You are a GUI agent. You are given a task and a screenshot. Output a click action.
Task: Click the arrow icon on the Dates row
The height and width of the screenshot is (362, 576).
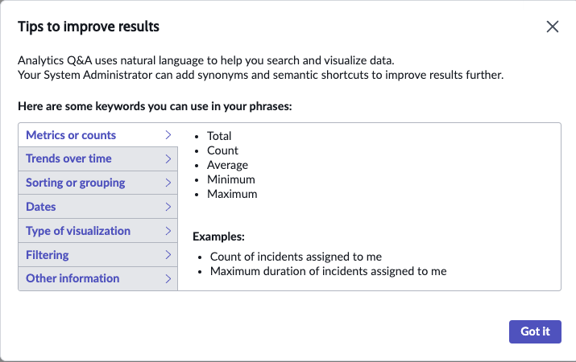point(168,207)
